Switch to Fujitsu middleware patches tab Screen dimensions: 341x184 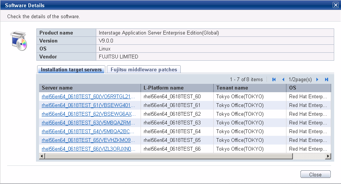point(144,69)
